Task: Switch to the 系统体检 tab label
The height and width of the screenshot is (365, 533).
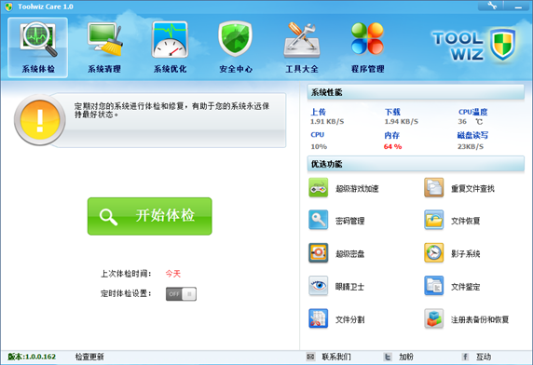Action: click(38, 69)
